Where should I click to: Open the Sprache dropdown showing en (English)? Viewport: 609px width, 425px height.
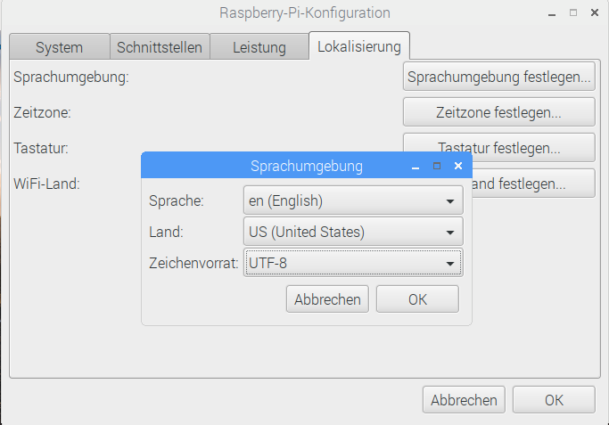(x=352, y=200)
